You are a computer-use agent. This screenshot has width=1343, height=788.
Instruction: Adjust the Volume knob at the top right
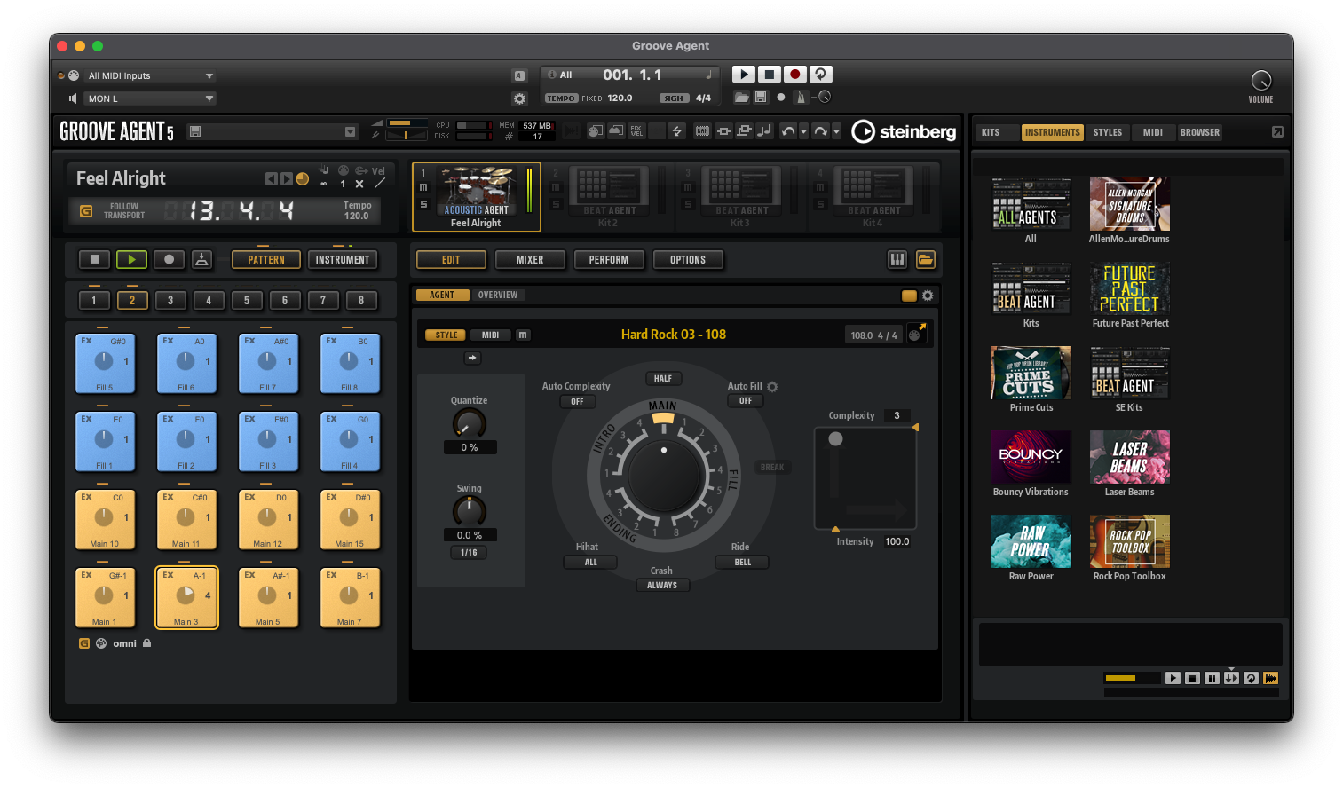pos(1260,81)
